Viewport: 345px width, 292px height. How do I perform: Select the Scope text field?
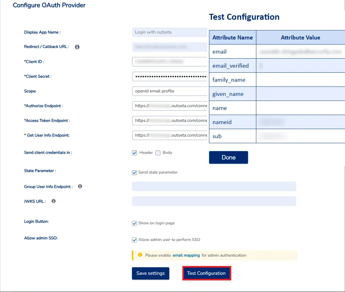point(170,91)
